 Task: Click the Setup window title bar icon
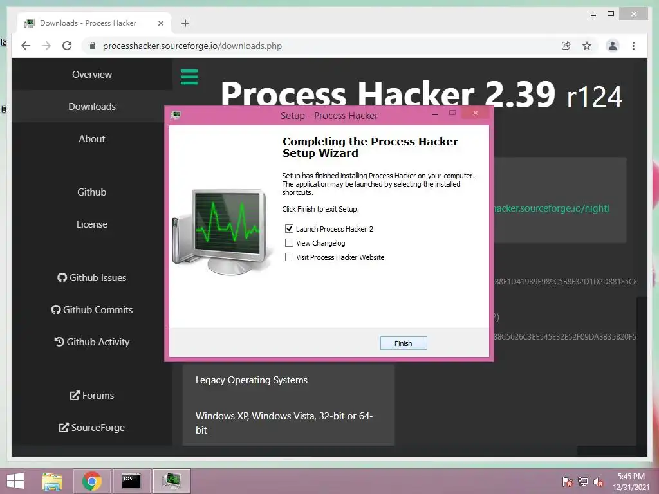point(176,115)
